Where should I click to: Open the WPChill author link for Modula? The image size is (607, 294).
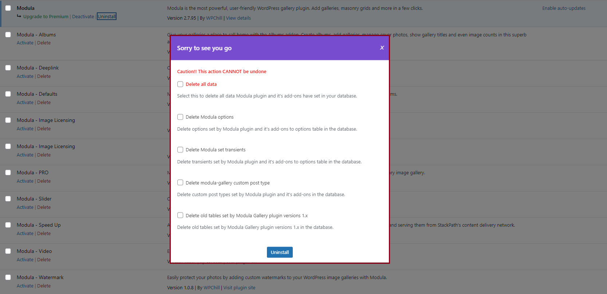pyautogui.click(x=214, y=18)
